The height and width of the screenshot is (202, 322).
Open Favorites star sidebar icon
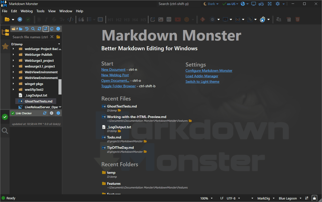point(5,46)
